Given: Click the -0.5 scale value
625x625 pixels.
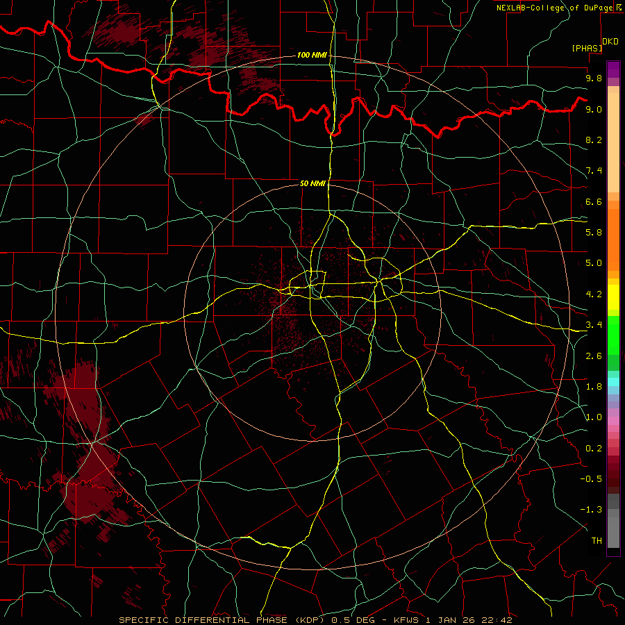Looking at the screenshot, I should tap(591, 479).
